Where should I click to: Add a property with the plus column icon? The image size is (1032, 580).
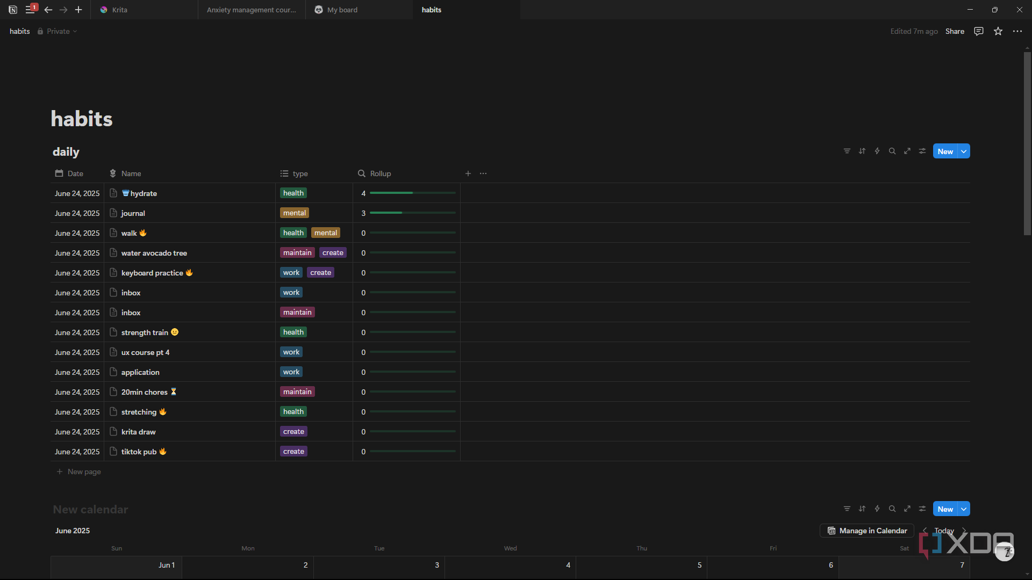tap(468, 173)
